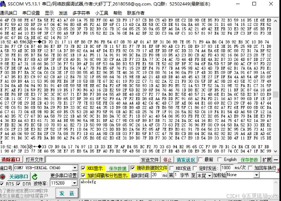Viewport: 281px width, 201px height.
Task: Click the 为了更好地发展SSCOM软件 promo text
Action: (24, 191)
